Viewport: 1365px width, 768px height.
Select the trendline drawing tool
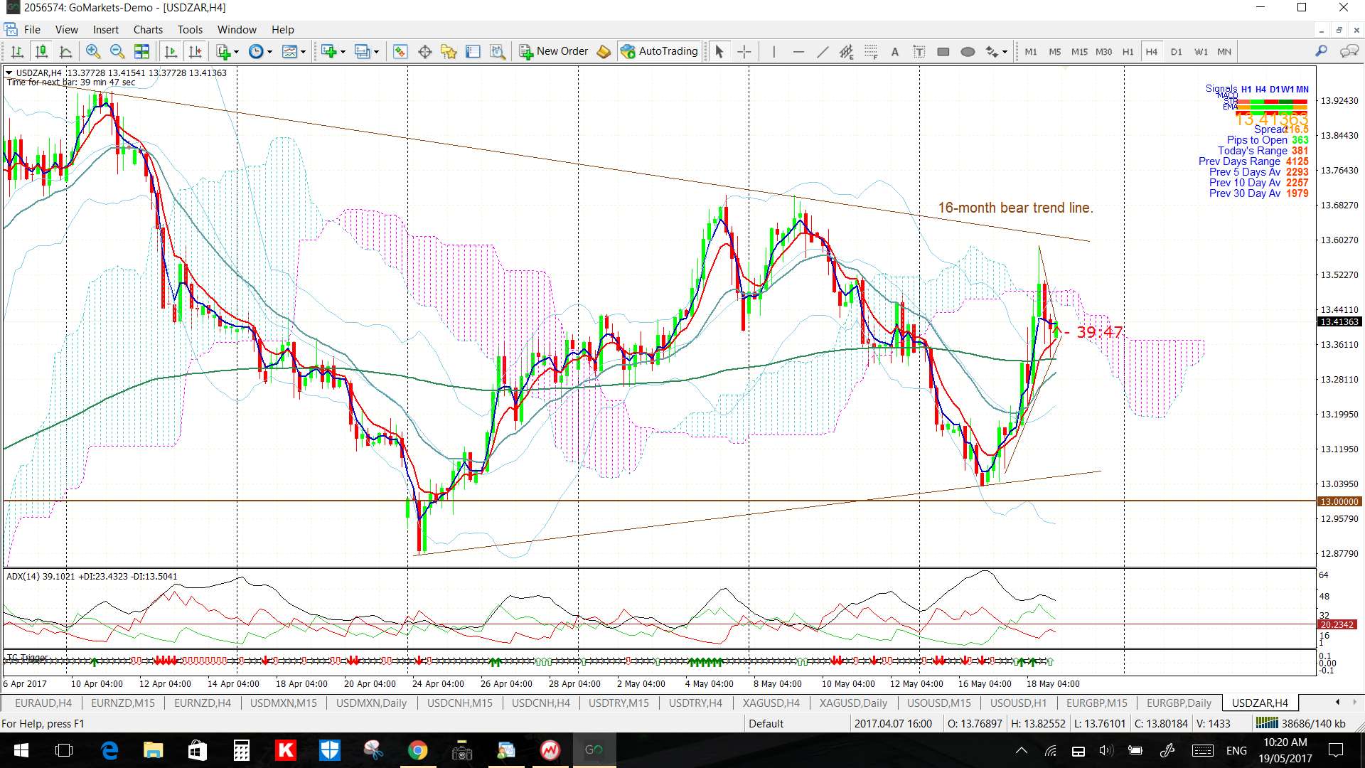coord(823,51)
